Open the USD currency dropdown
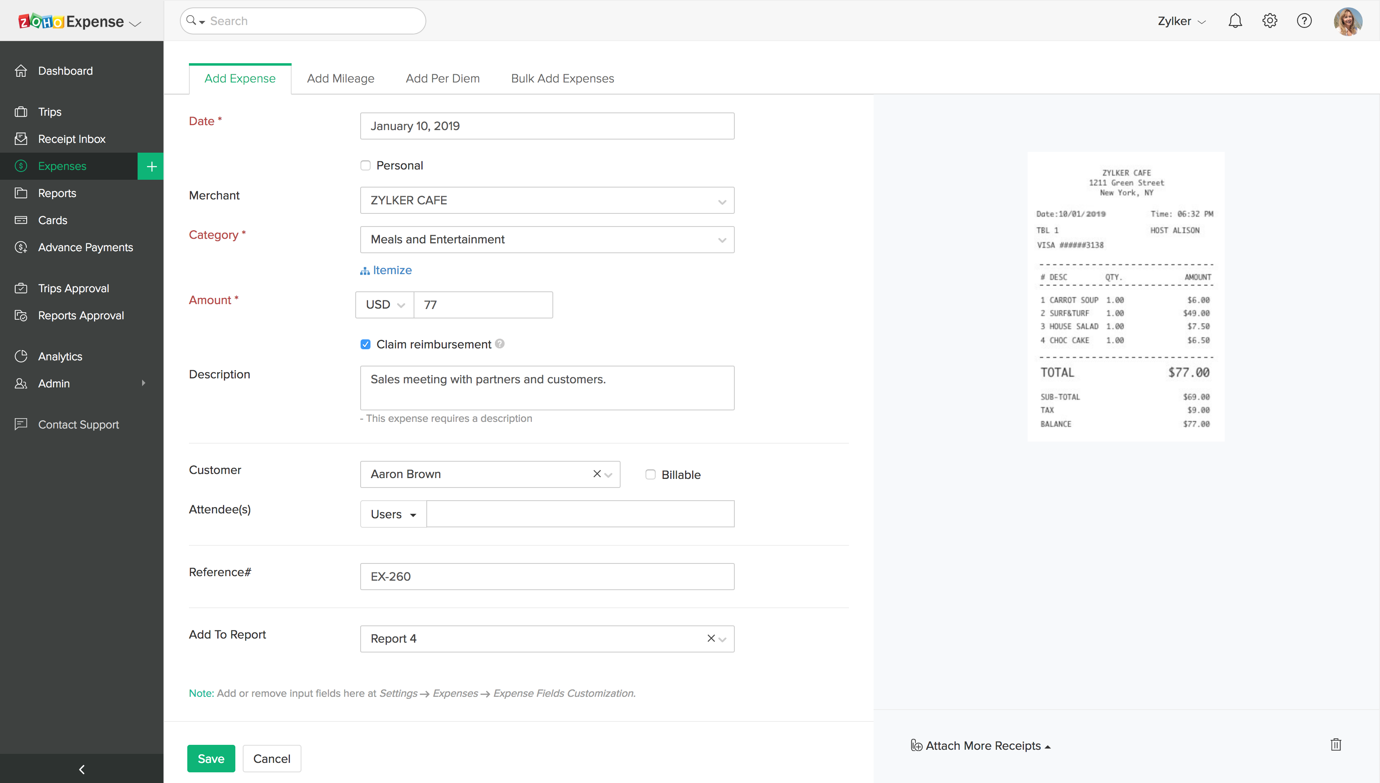This screenshot has height=783, width=1380. coord(384,304)
